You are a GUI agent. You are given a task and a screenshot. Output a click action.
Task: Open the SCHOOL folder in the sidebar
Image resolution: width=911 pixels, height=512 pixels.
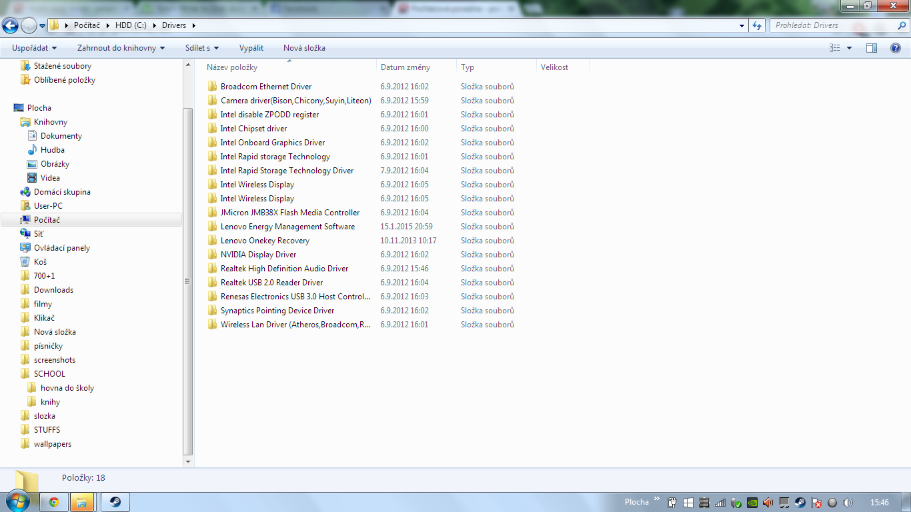49,374
